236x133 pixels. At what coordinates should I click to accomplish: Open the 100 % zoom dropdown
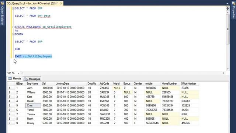(x=19, y=73)
